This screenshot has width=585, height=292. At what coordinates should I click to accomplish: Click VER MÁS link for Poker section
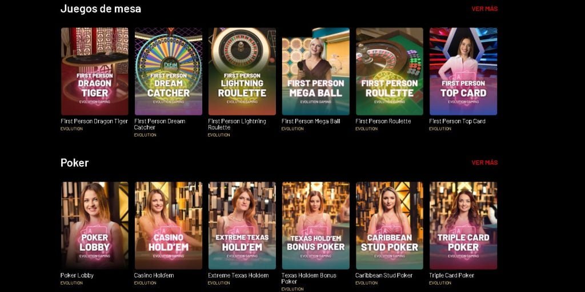[484, 162]
